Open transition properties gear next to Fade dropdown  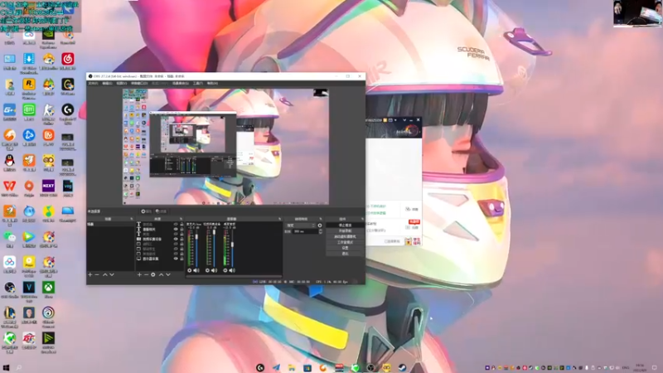(x=320, y=225)
